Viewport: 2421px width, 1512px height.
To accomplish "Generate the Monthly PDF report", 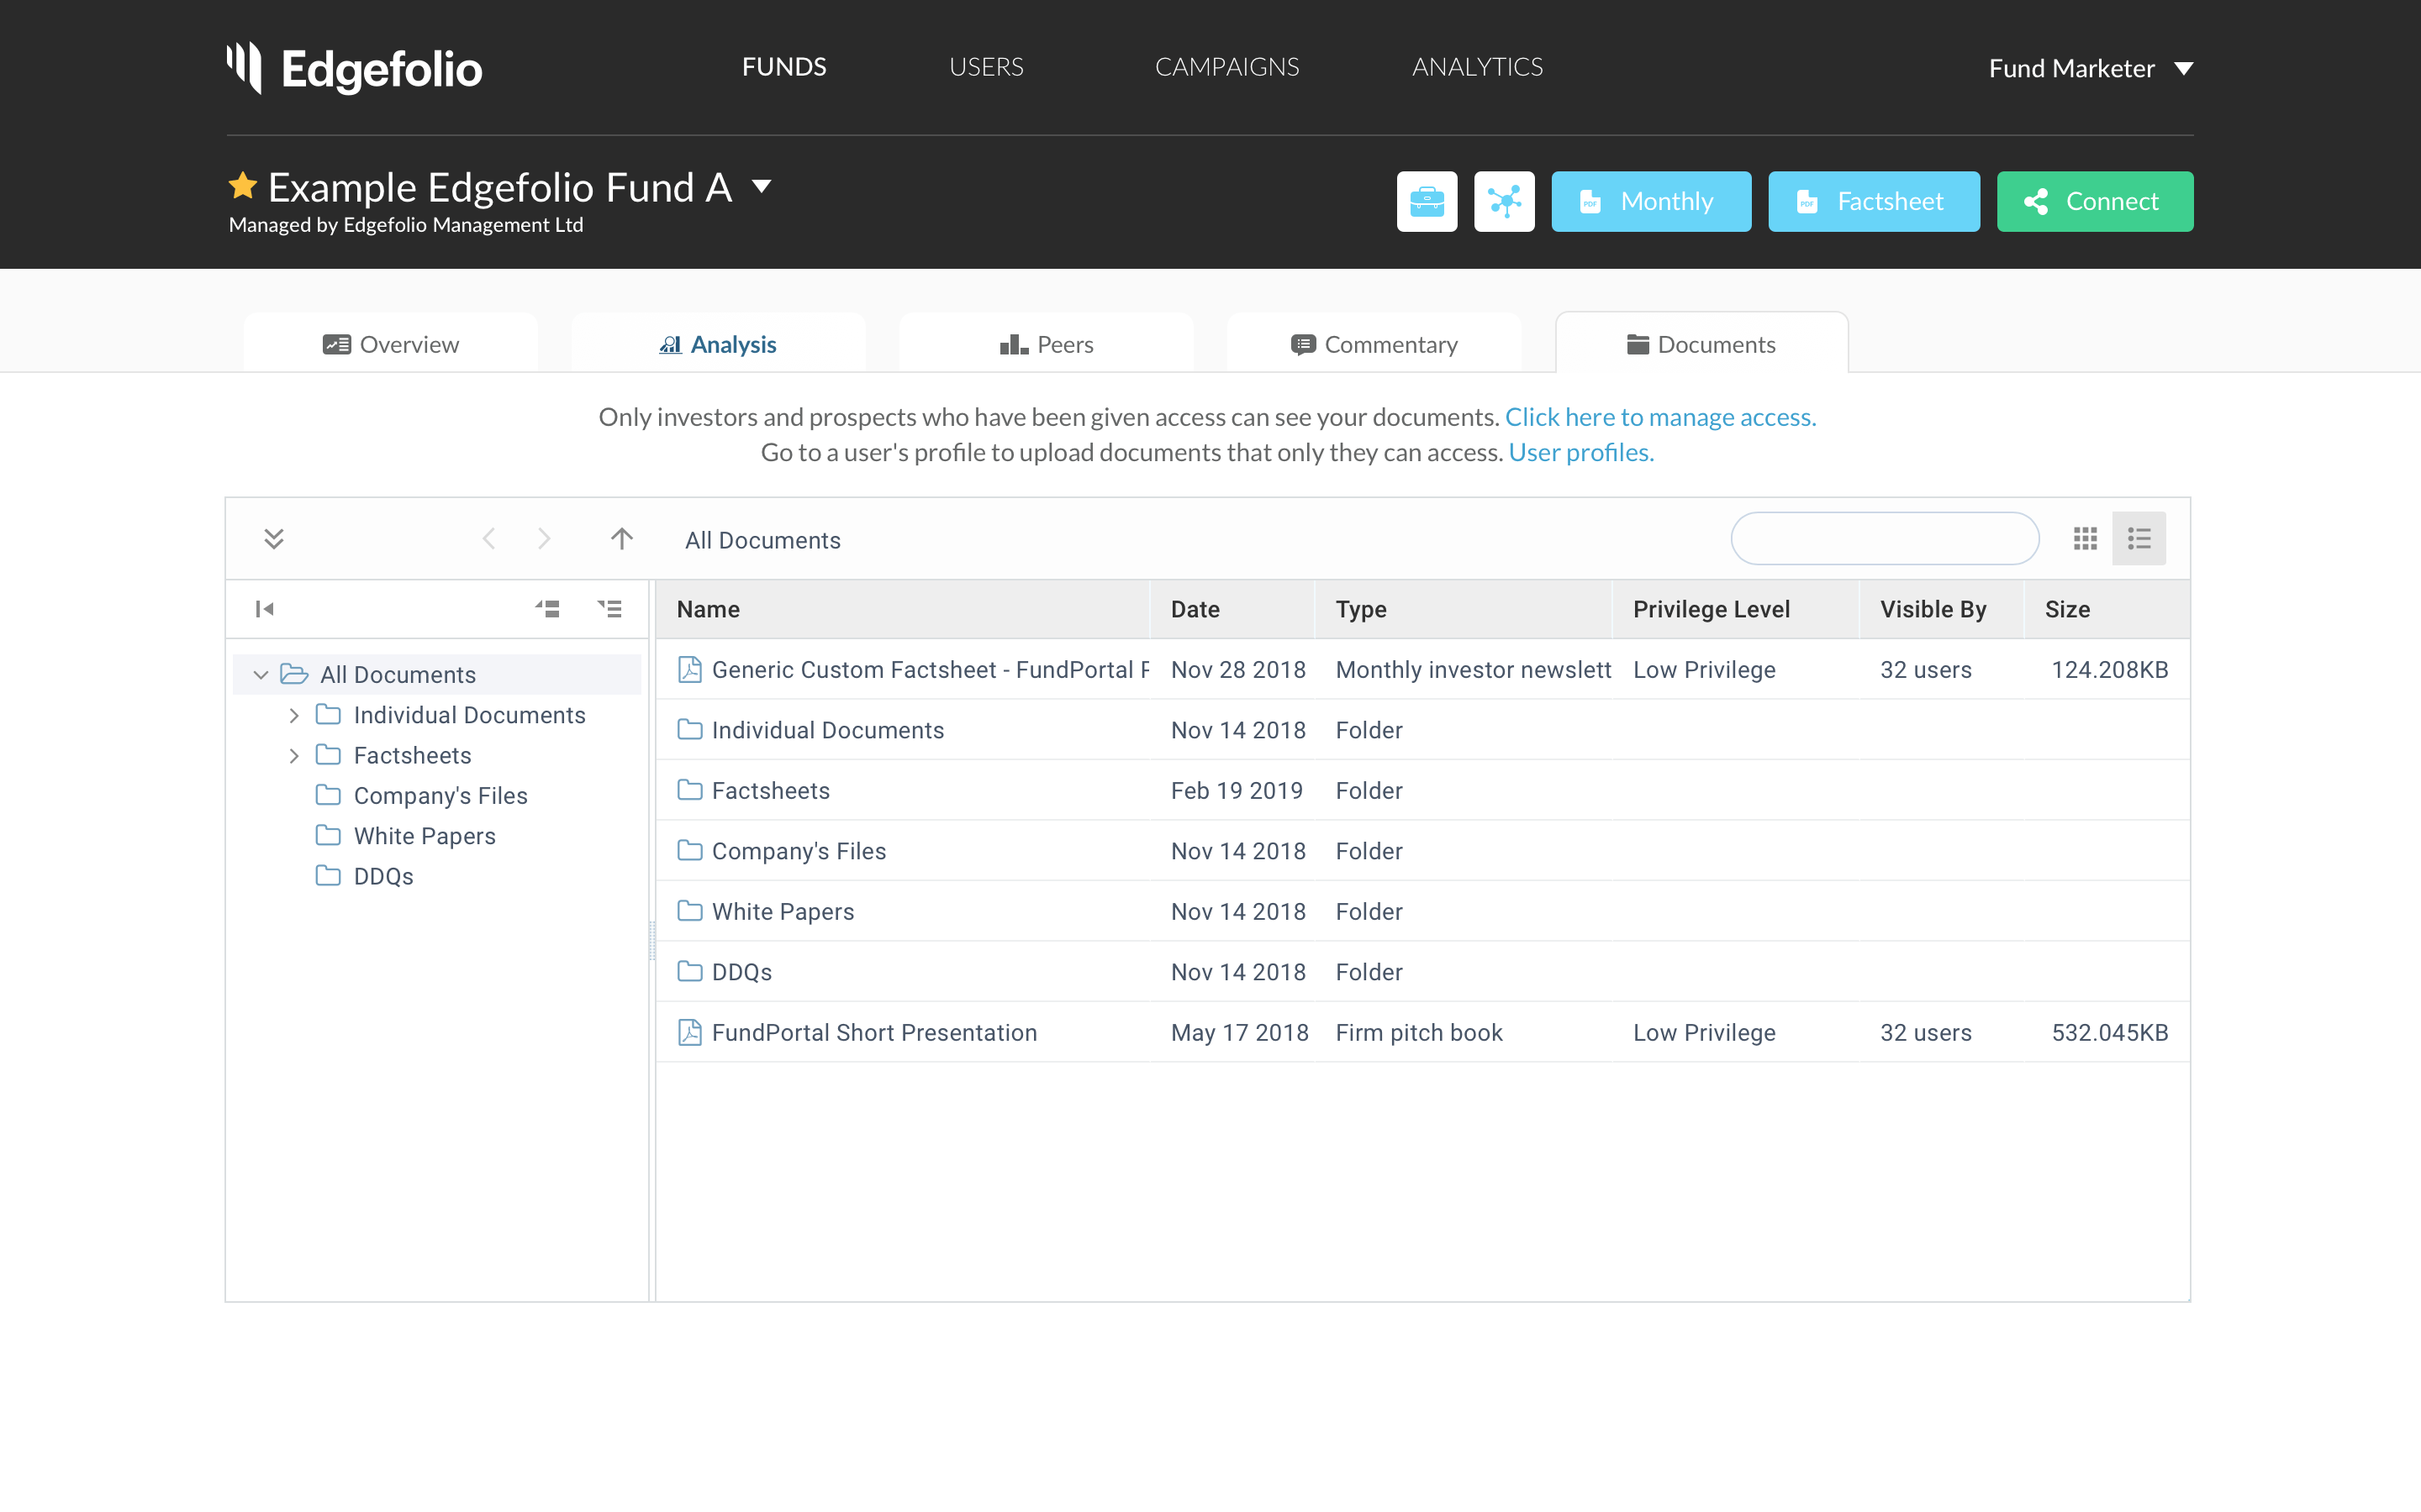I will pyautogui.click(x=1651, y=201).
